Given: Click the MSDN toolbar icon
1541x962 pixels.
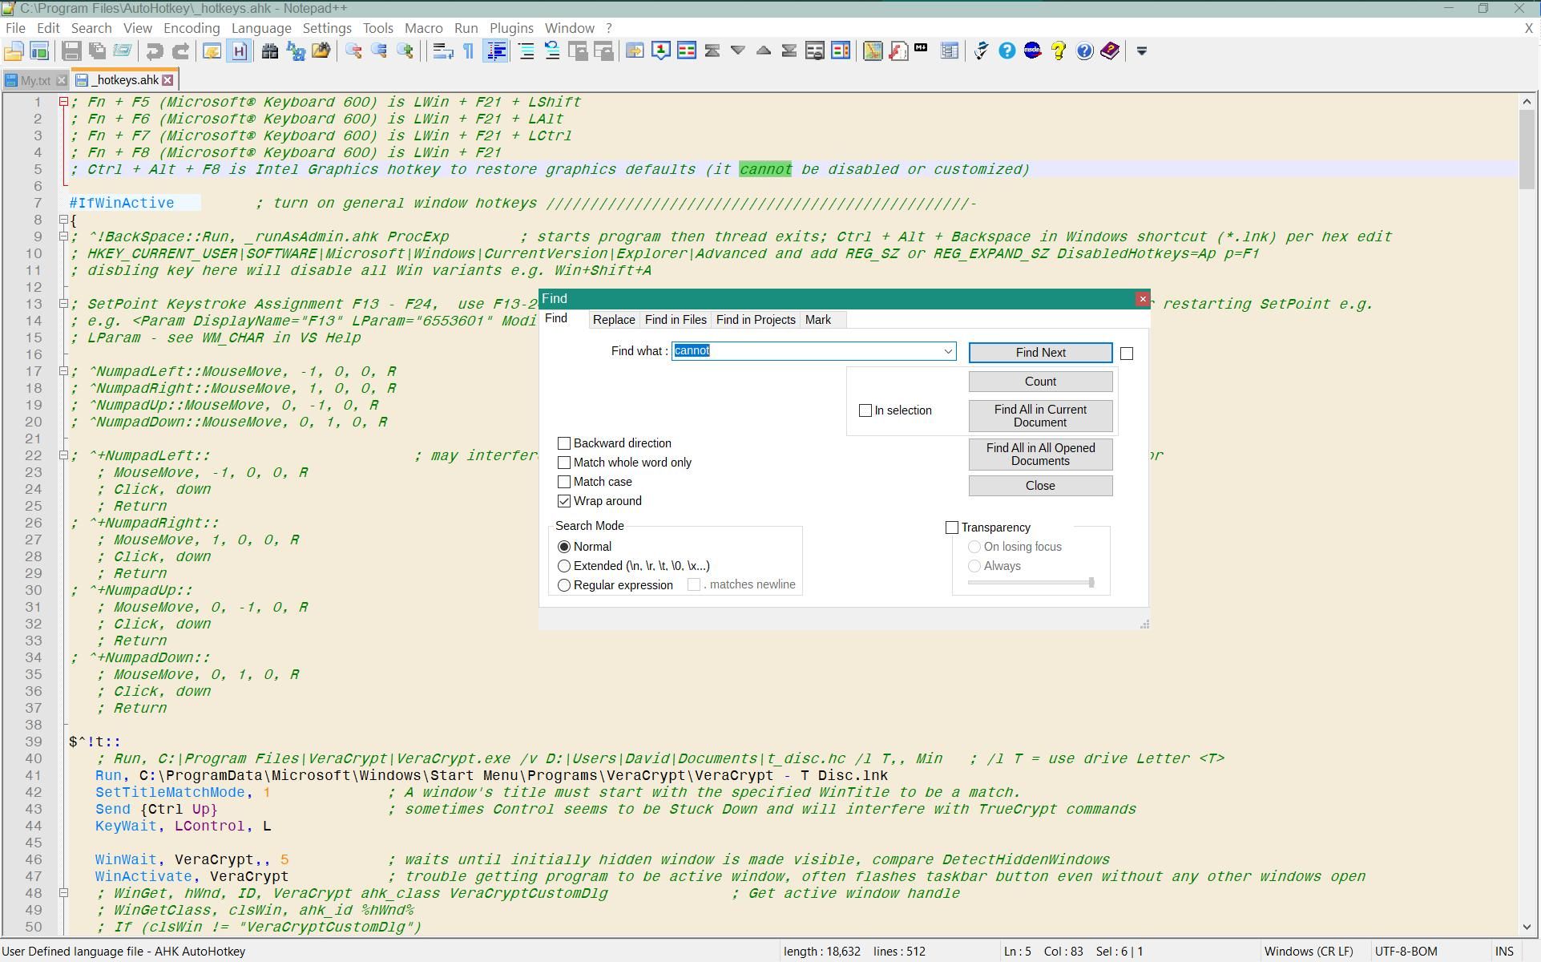Looking at the screenshot, I should 1033,51.
